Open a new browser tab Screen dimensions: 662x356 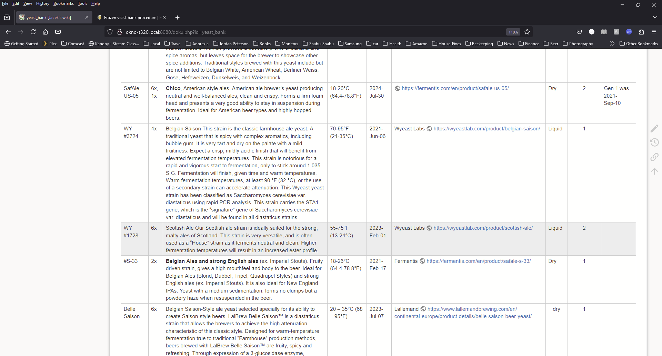(x=177, y=18)
